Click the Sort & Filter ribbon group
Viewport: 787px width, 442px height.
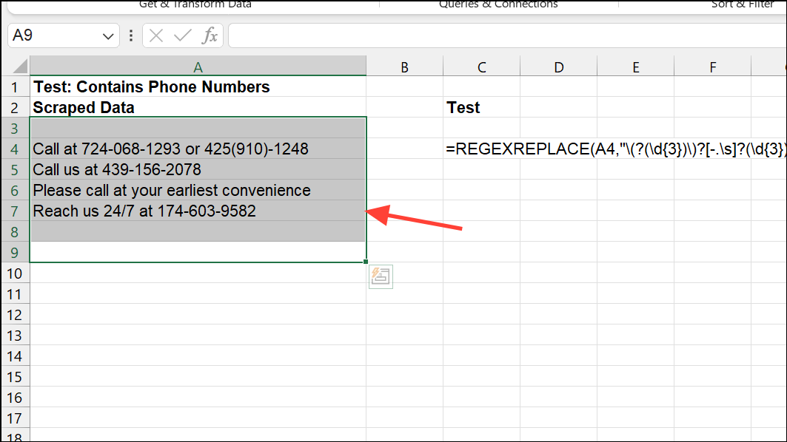[743, 5]
